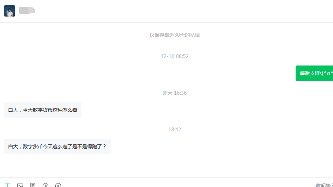Select message 白大，今天数字货币这种怎么看
This screenshot has height=187, width=333.
(43, 110)
